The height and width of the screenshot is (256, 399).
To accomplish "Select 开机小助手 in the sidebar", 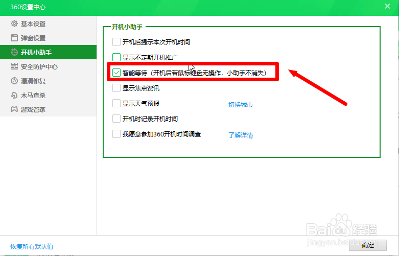I will [x=49, y=52].
